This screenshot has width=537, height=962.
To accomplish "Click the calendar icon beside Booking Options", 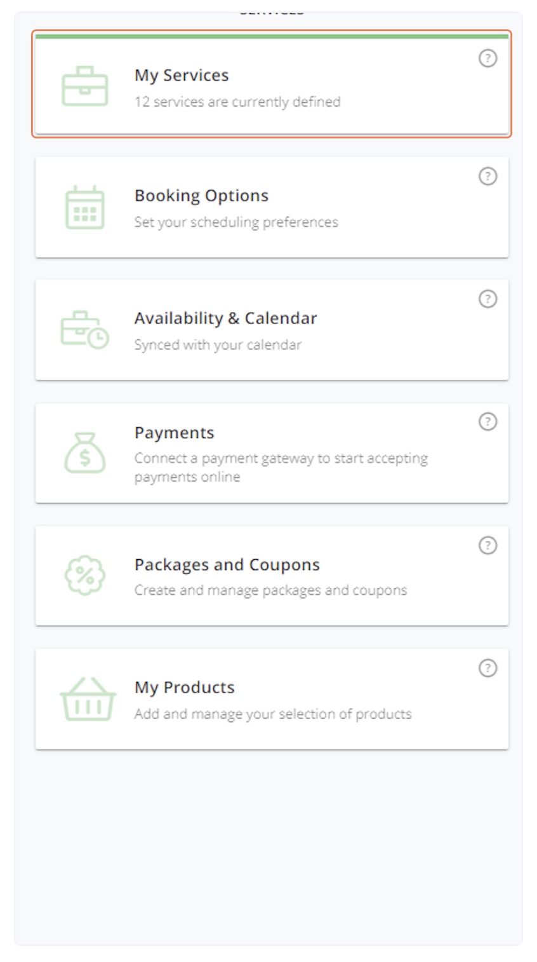I will coord(85,207).
